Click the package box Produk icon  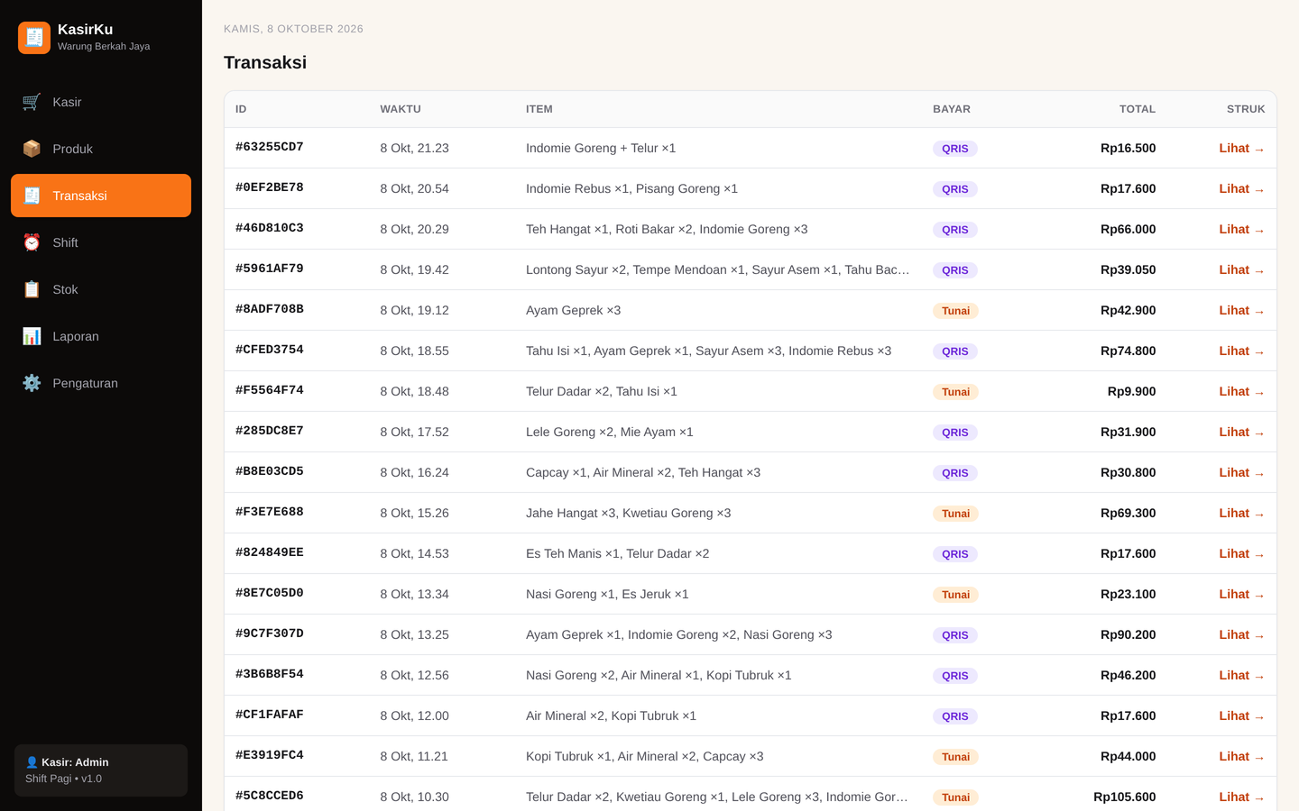coord(32,149)
